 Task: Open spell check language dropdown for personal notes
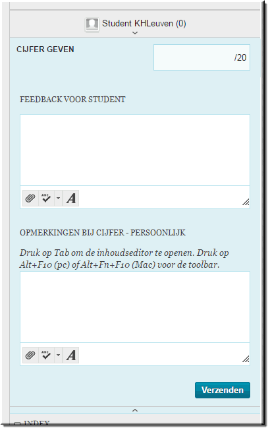[59, 355]
